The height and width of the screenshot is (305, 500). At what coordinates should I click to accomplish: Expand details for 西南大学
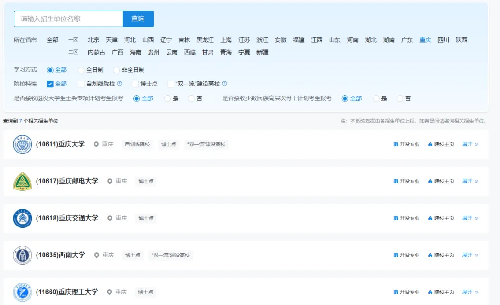[470, 255]
